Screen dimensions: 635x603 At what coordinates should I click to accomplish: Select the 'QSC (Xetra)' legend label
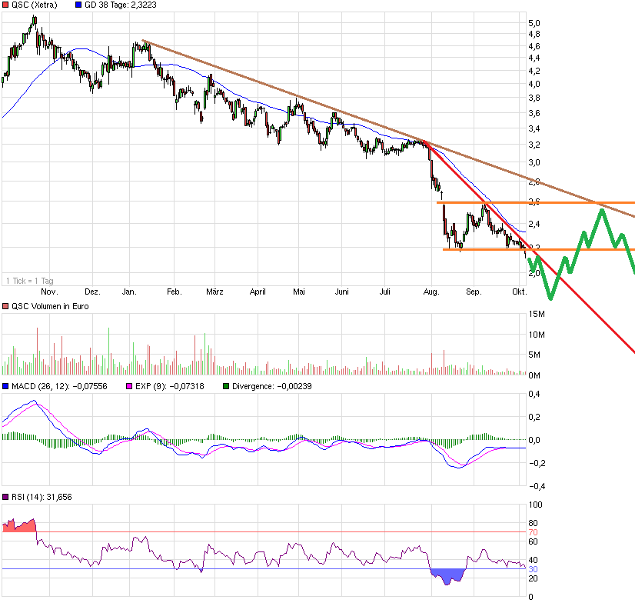coord(35,5)
